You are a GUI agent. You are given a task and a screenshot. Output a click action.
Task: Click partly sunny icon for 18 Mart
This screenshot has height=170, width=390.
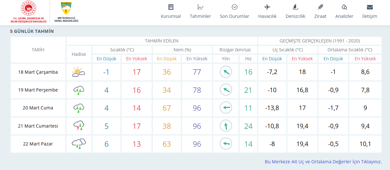click(x=79, y=72)
